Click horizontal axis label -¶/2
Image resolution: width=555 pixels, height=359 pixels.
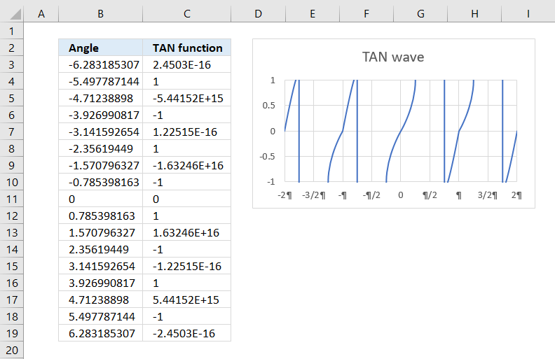pyautogui.click(x=371, y=195)
